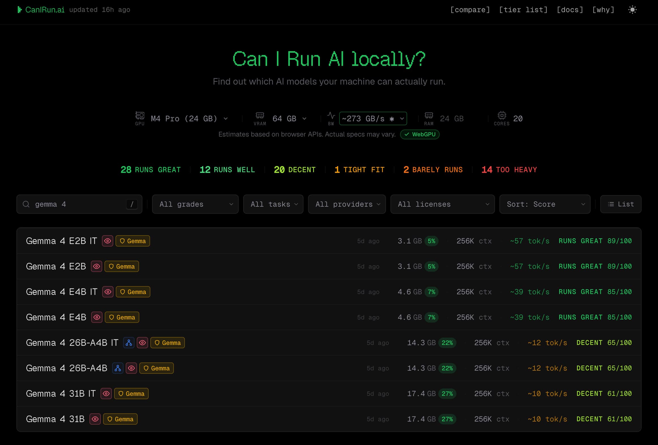Click the search magnifier icon
Image resolution: width=658 pixels, height=445 pixels.
(x=26, y=204)
